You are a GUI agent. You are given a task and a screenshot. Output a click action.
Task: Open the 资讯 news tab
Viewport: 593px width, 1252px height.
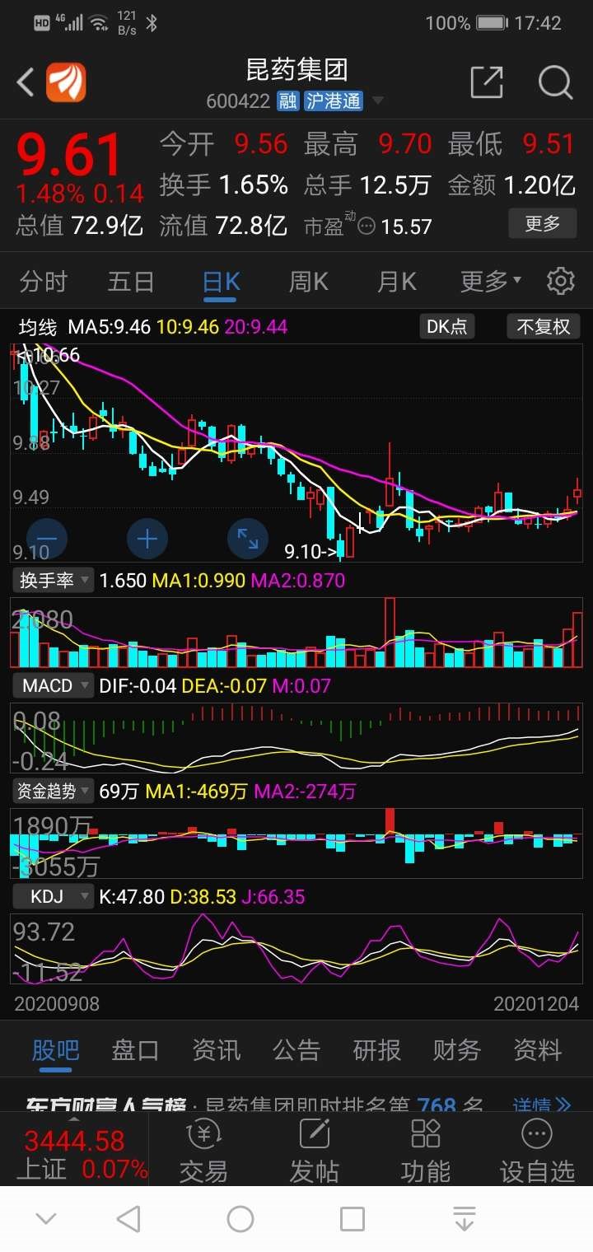tap(216, 1050)
